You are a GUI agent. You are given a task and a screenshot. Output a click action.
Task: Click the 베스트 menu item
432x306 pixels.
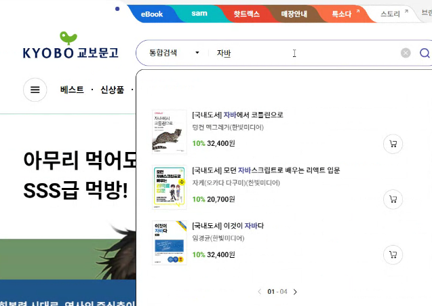[72, 90]
